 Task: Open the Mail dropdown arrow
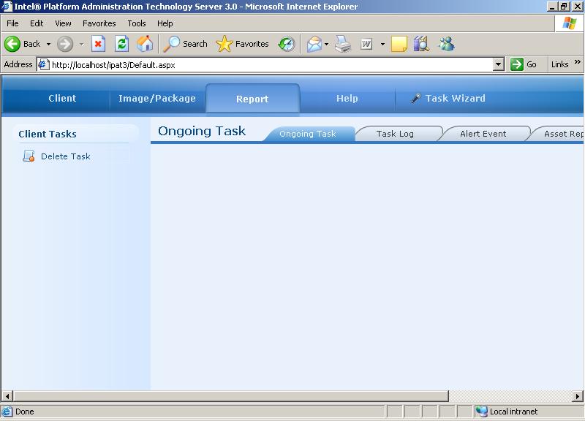pyautogui.click(x=326, y=44)
